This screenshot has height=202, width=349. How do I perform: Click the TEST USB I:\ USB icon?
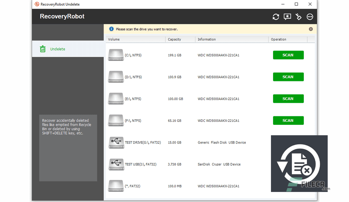[x=116, y=164]
